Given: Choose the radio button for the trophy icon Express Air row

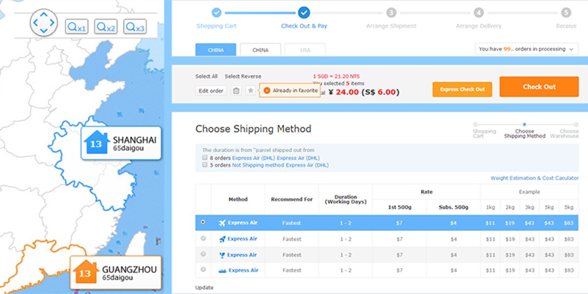Looking at the screenshot, I should click(x=203, y=254).
